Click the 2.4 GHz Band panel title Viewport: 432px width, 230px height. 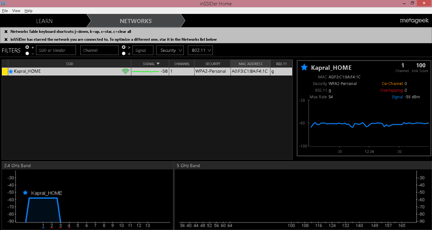point(17,166)
